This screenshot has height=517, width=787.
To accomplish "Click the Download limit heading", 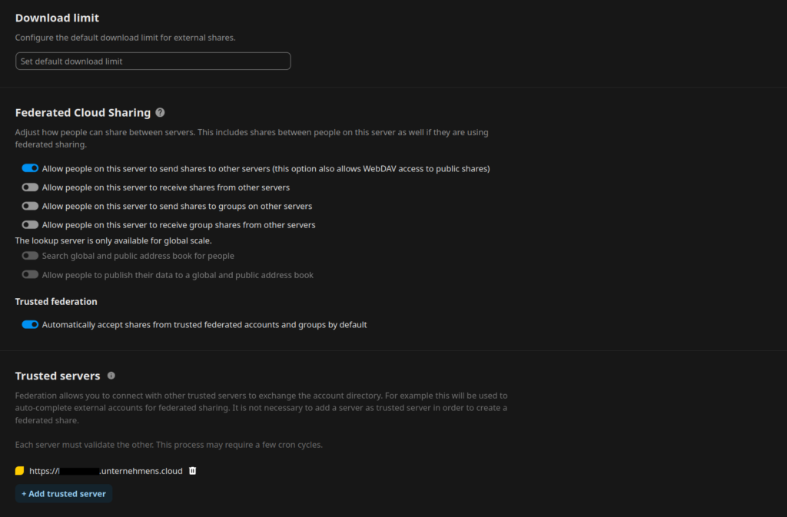I will [57, 18].
